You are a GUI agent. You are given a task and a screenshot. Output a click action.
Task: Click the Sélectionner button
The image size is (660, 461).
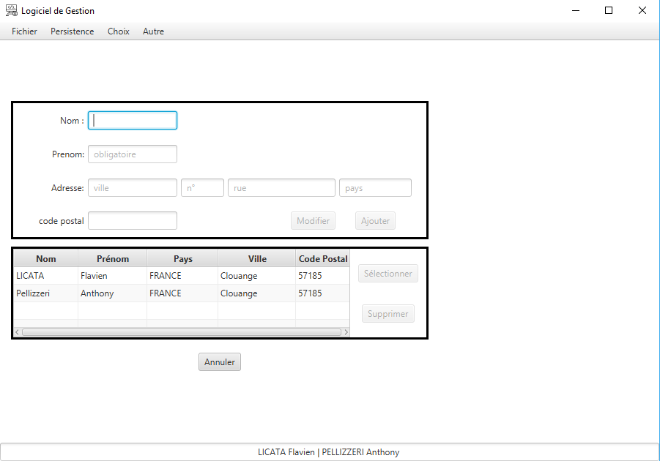point(388,274)
